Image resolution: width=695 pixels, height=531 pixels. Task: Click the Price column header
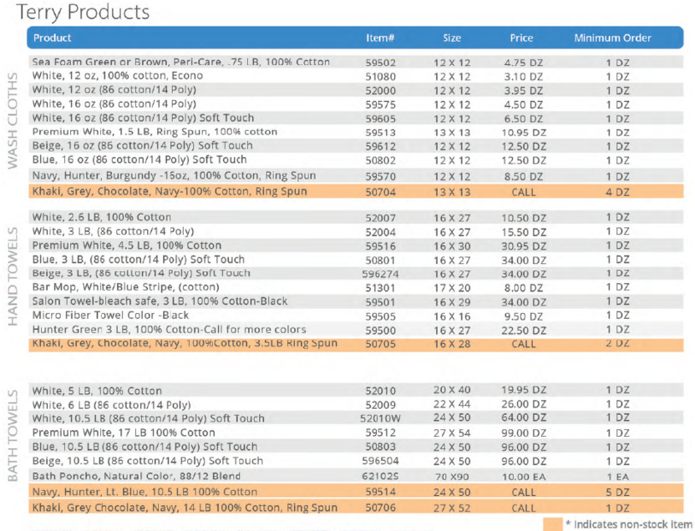pyautogui.click(x=521, y=38)
